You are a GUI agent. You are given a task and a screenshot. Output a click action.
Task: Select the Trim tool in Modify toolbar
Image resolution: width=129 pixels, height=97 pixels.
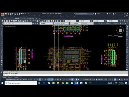coord(127,46)
